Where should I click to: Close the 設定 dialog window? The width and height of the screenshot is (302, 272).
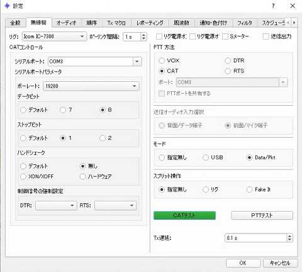293,6
